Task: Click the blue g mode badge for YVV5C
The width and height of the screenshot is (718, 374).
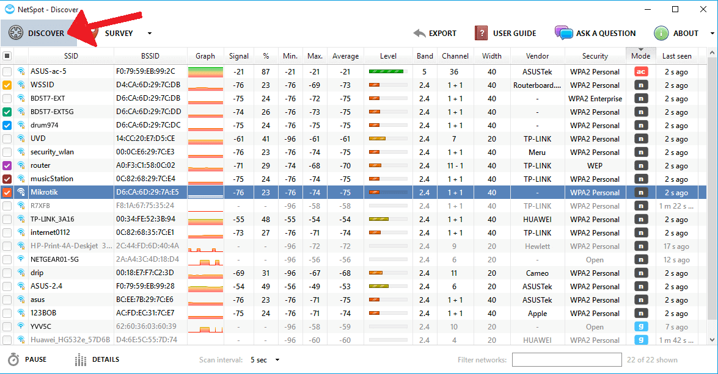Action: pyautogui.click(x=640, y=326)
